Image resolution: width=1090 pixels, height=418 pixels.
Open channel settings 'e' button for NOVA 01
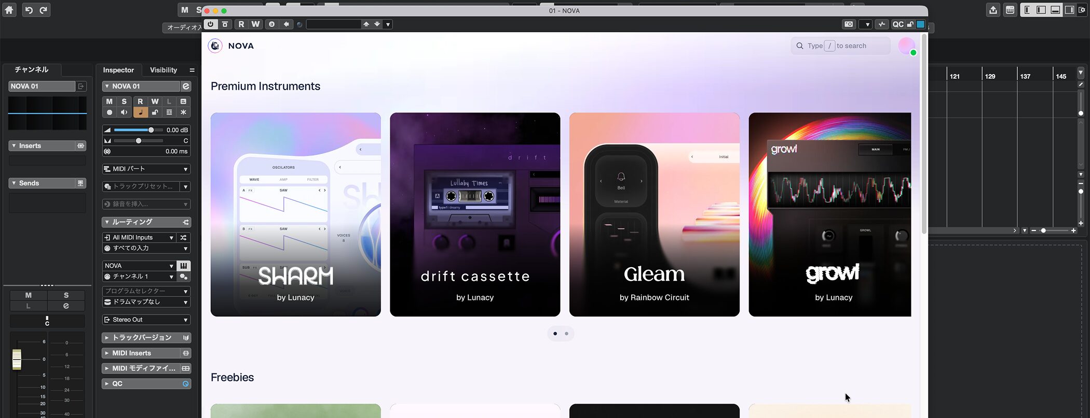coord(186,86)
